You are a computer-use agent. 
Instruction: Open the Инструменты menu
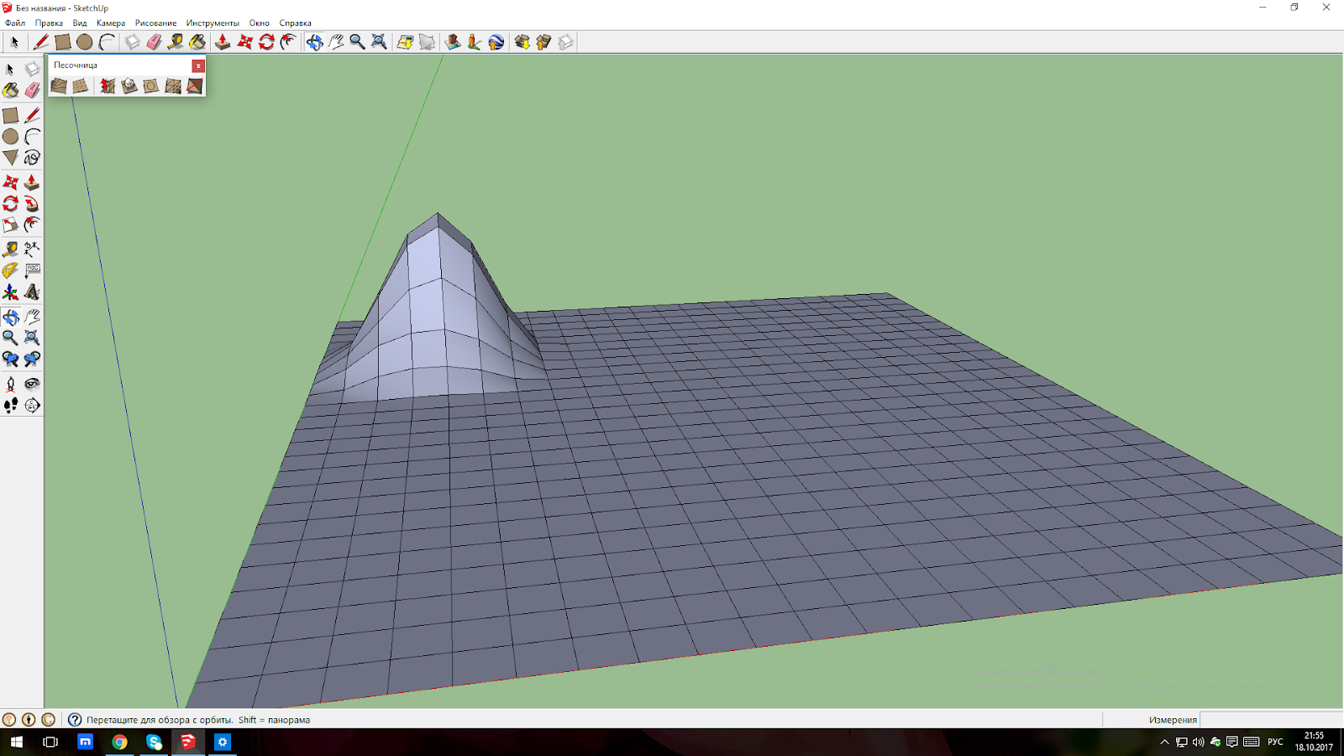[213, 23]
